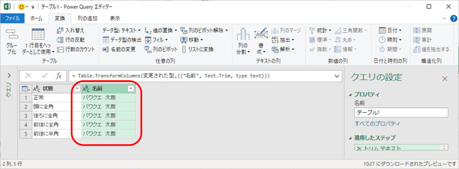Click the Aggregate (集計) button
The width and height of the screenshot is (459, 169).
[422, 40]
